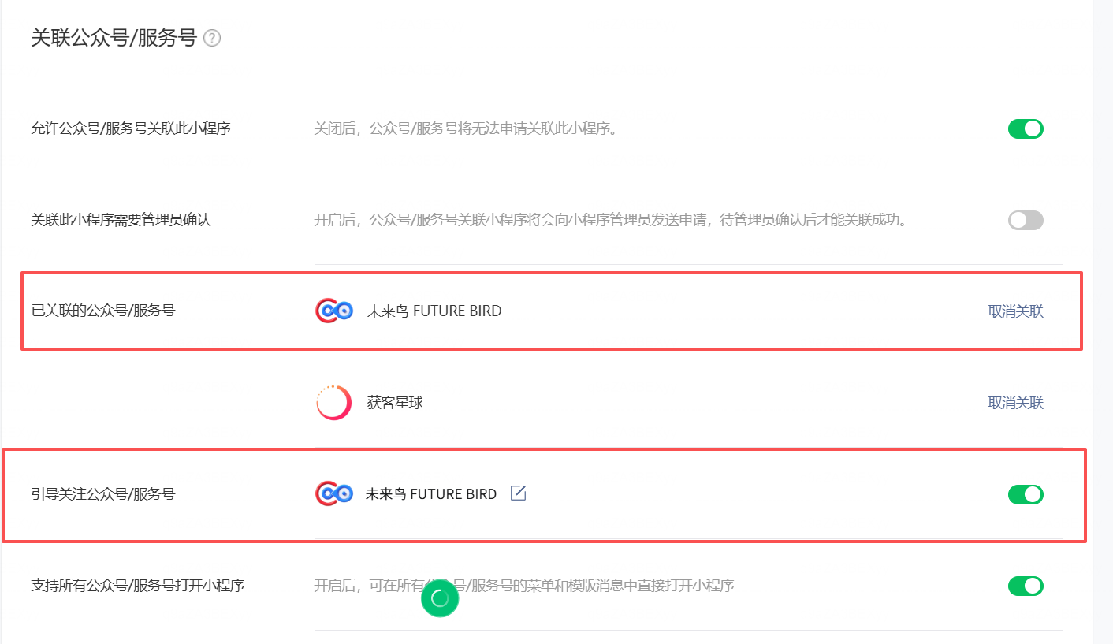1113x644 pixels.
Task: Toggle 支持所有公众号/服务号打开小程序 switch
Action: click(x=1026, y=586)
